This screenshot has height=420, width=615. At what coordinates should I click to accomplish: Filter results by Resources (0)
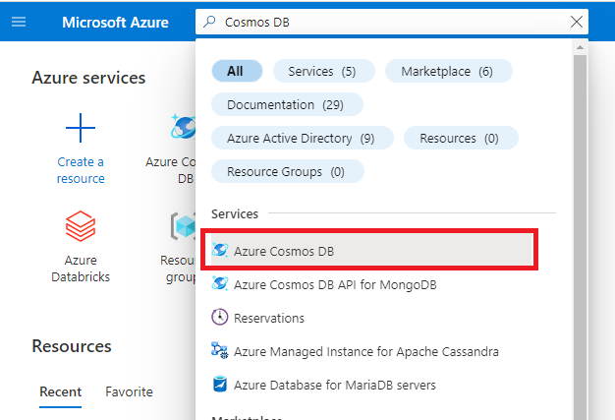(461, 138)
